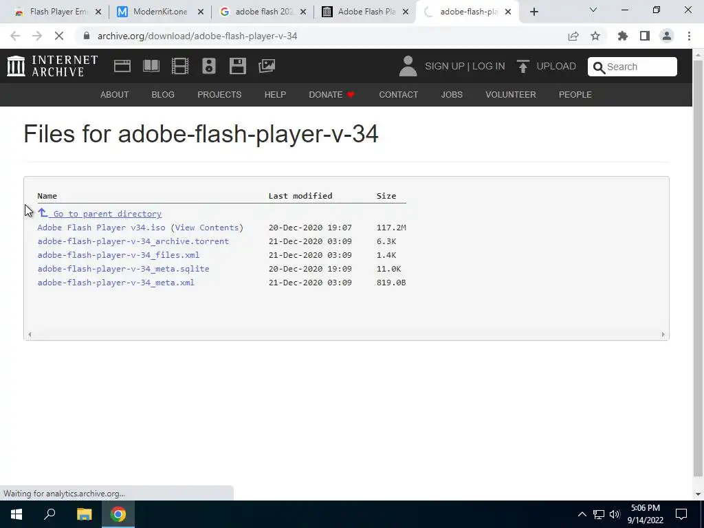Click View Contents of the iso
The image size is (704, 528).
pyautogui.click(x=207, y=228)
